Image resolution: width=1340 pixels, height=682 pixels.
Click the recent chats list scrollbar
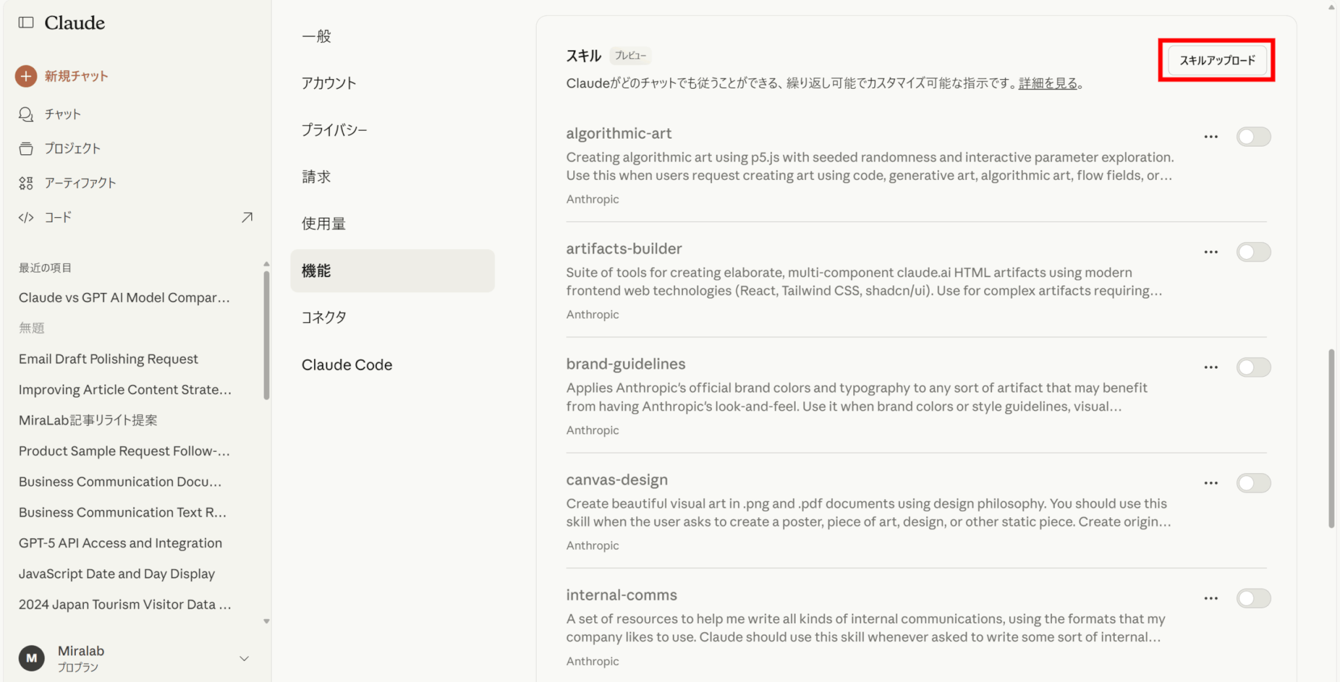click(266, 335)
